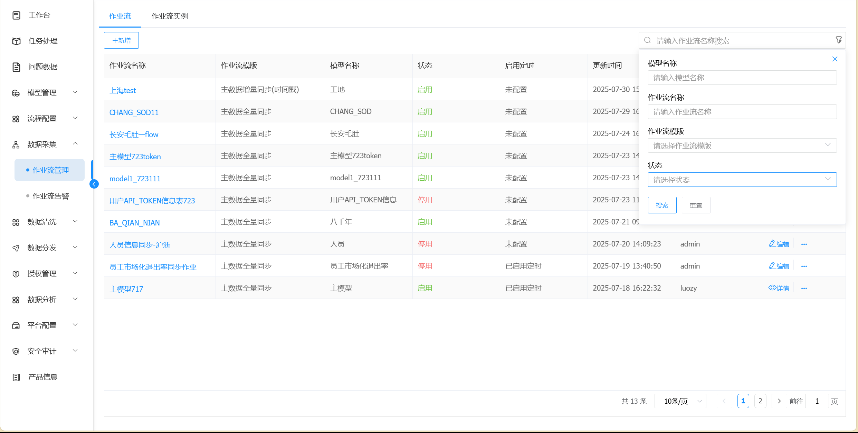Open more actions for 主模型717 row

804,288
